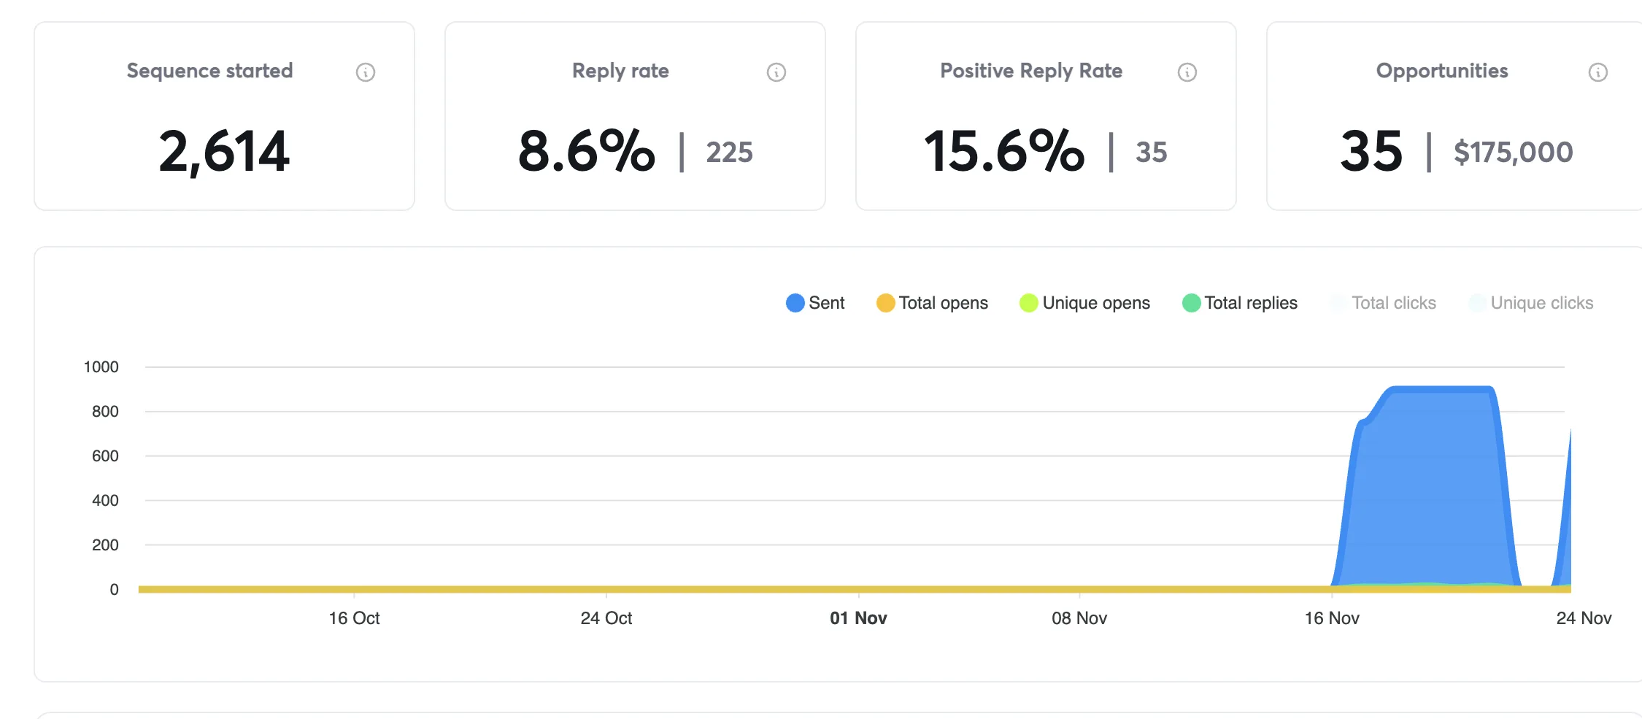This screenshot has height=719, width=1642.
Task: Click the 2,614 sequence started value
Action: 224,152
